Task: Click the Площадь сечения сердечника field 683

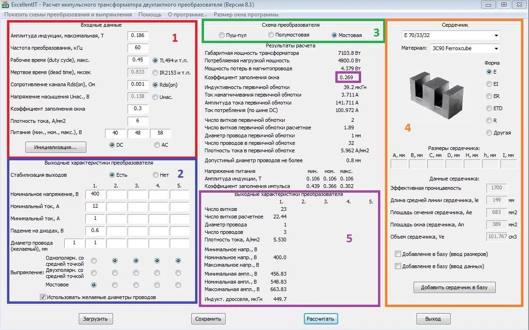Action: click(x=497, y=212)
